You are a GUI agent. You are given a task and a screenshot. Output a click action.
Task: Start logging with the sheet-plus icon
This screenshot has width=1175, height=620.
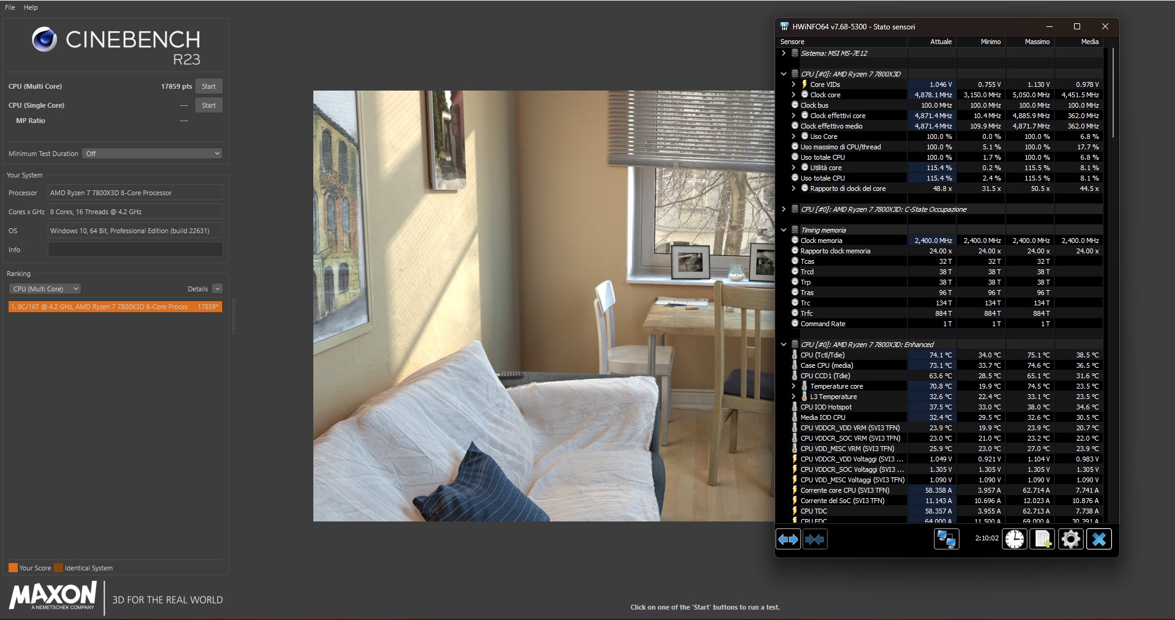pos(1043,539)
